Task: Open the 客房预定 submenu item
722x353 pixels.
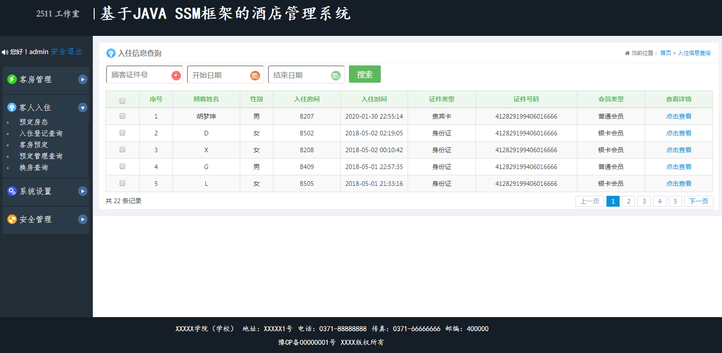Action: pyautogui.click(x=34, y=145)
